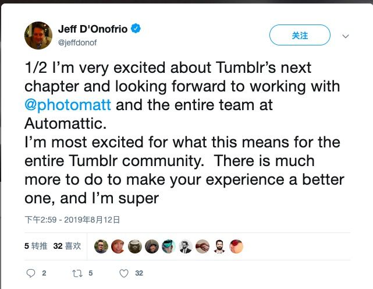Click the Jeff D'Onofrio display name
Image resolution: width=373 pixels, height=289 pixels.
[x=93, y=29]
